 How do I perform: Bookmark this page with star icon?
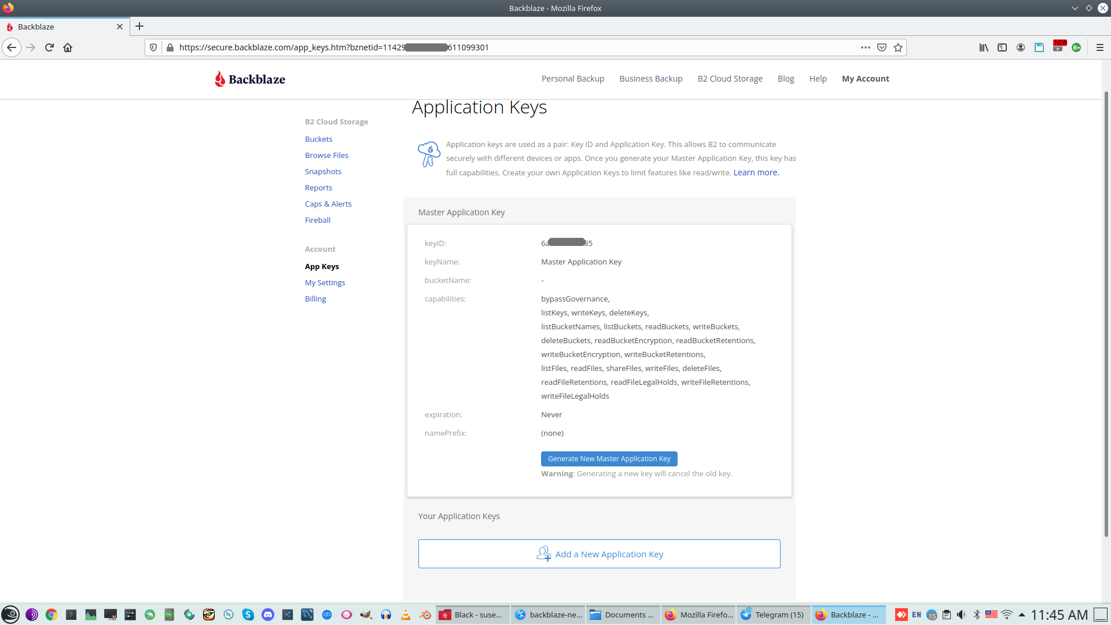(897, 47)
